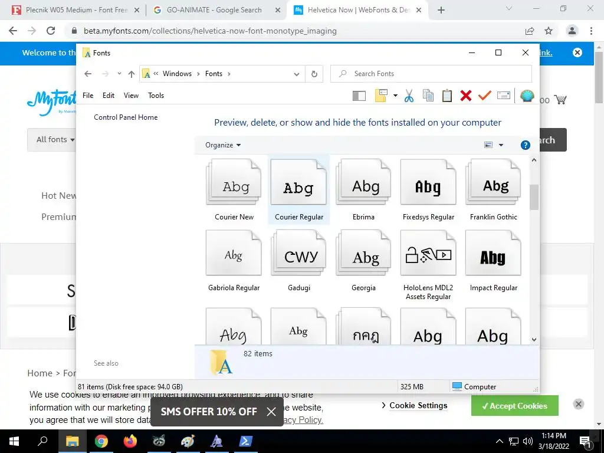This screenshot has height=453, width=604.
Task: Open Chrome three-dot menu
Action: pyautogui.click(x=591, y=31)
